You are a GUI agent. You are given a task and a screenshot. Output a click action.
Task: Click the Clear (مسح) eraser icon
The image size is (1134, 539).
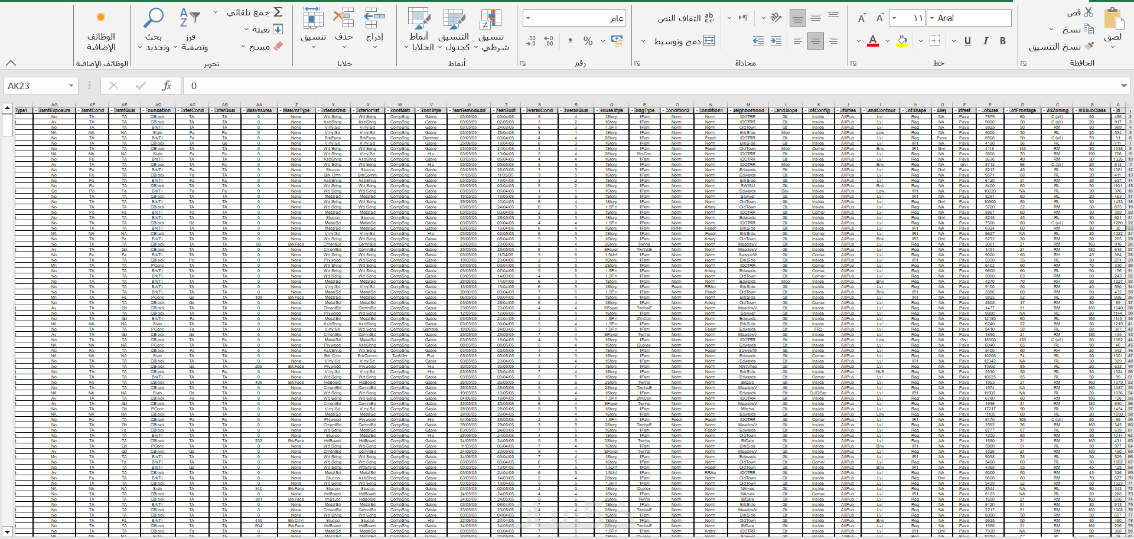(278, 46)
